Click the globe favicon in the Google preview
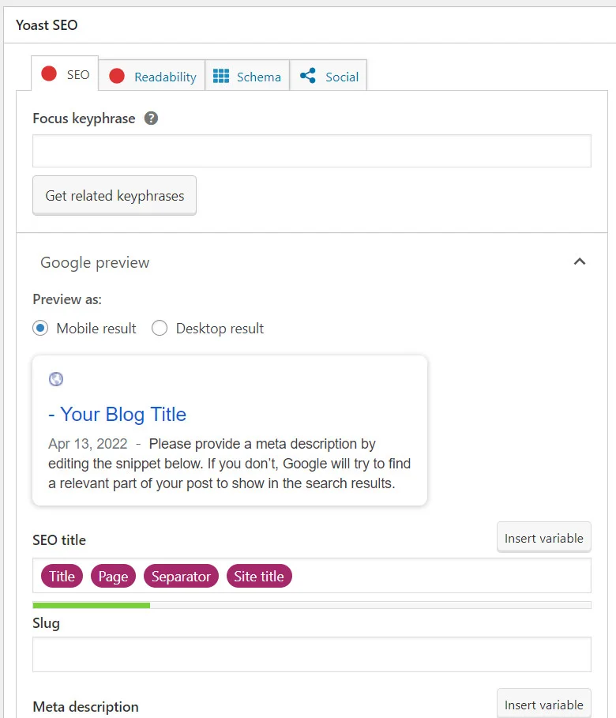616x718 pixels. tap(55, 378)
